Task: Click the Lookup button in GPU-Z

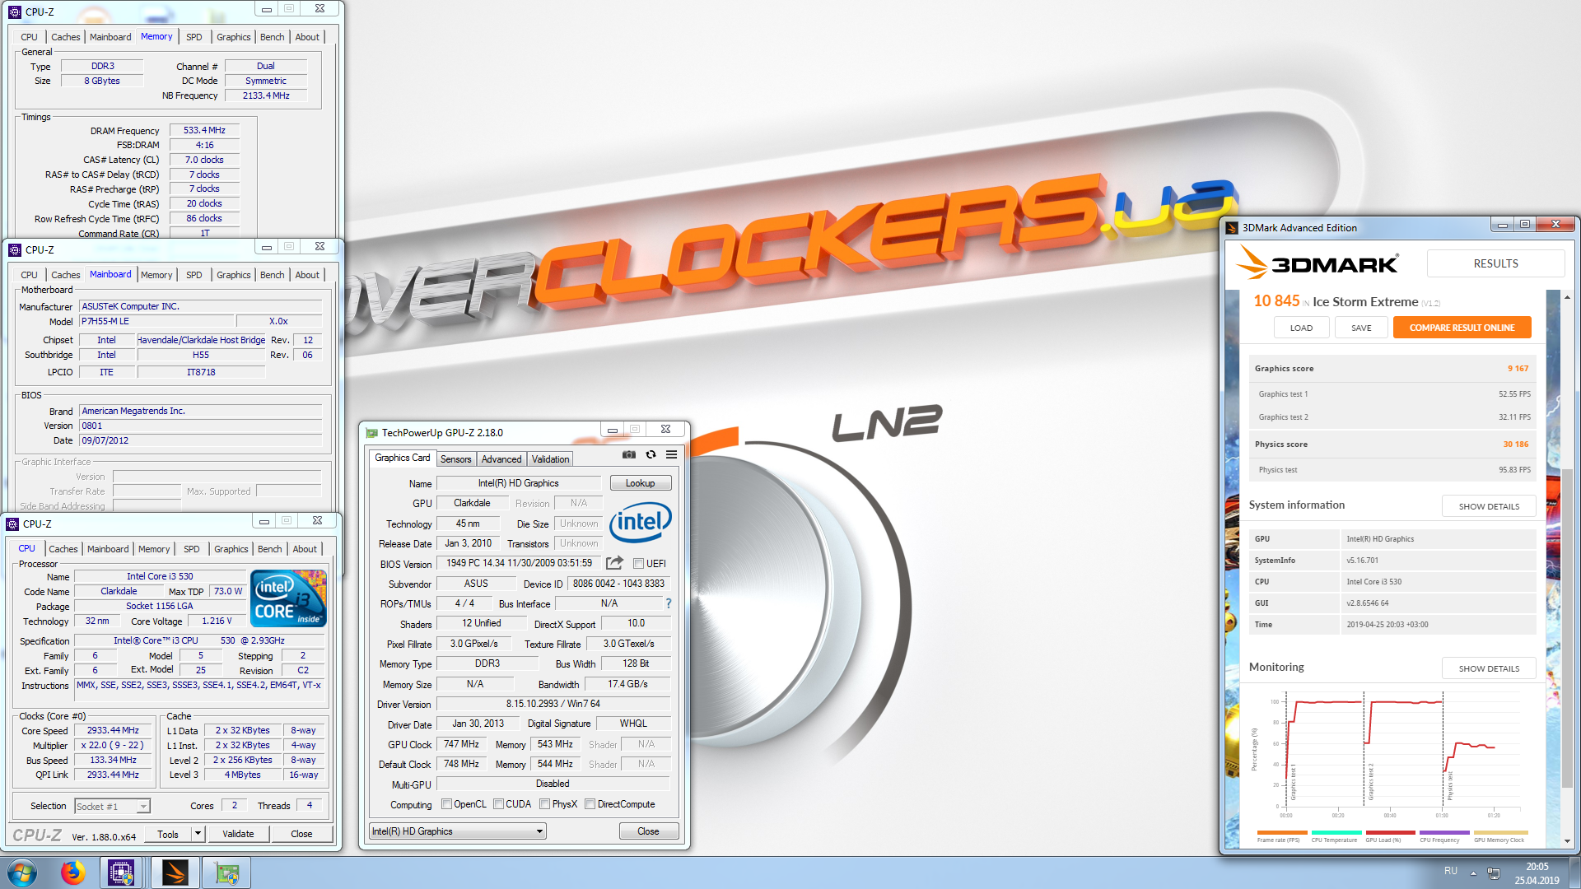Action: [x=641, y=483]
